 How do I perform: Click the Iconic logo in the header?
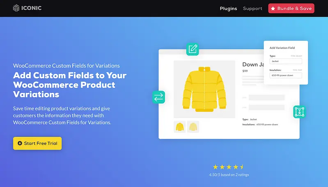(27, 8)
